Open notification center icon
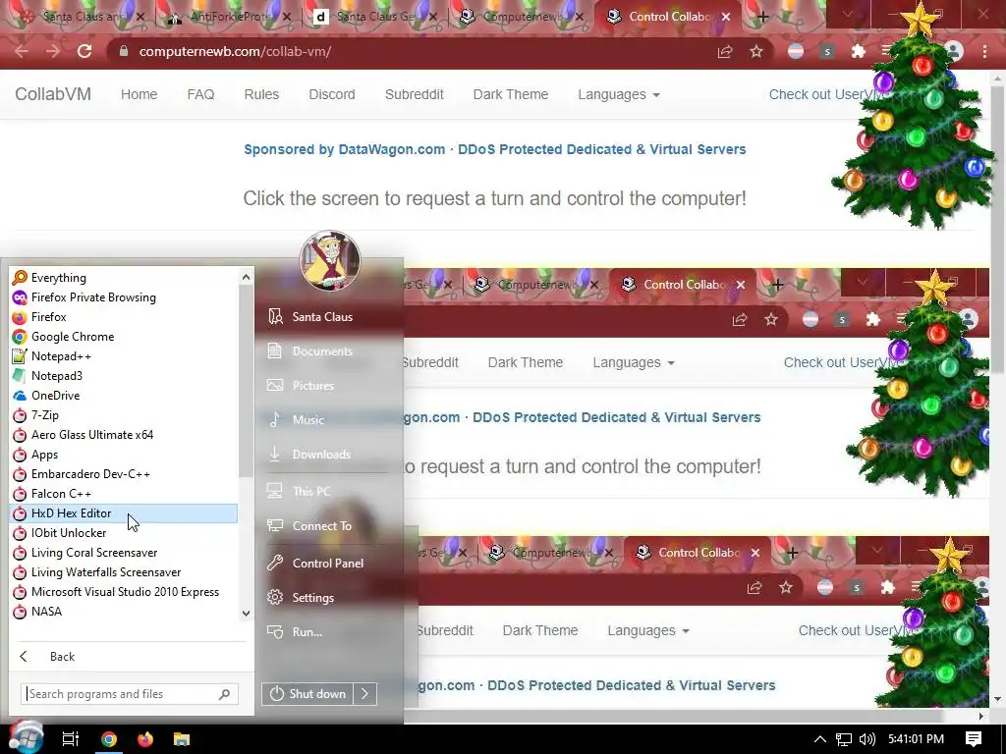 pyautogui.click(x=974, y=739)
